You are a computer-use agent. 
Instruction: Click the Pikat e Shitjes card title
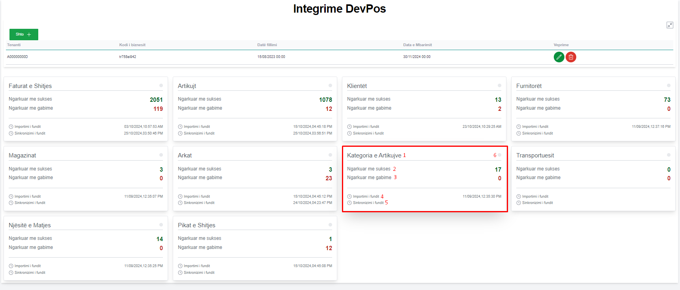tap(196, 225)
